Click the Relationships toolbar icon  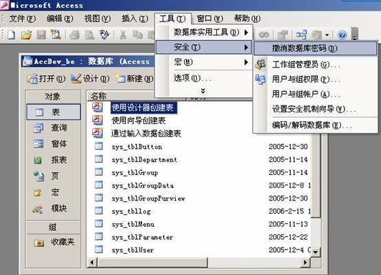(x=302, y=34)
